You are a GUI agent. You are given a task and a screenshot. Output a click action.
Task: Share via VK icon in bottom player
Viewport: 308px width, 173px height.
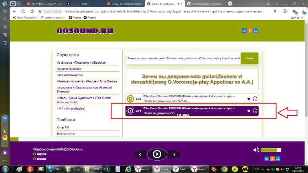click(x=267, y=159)
